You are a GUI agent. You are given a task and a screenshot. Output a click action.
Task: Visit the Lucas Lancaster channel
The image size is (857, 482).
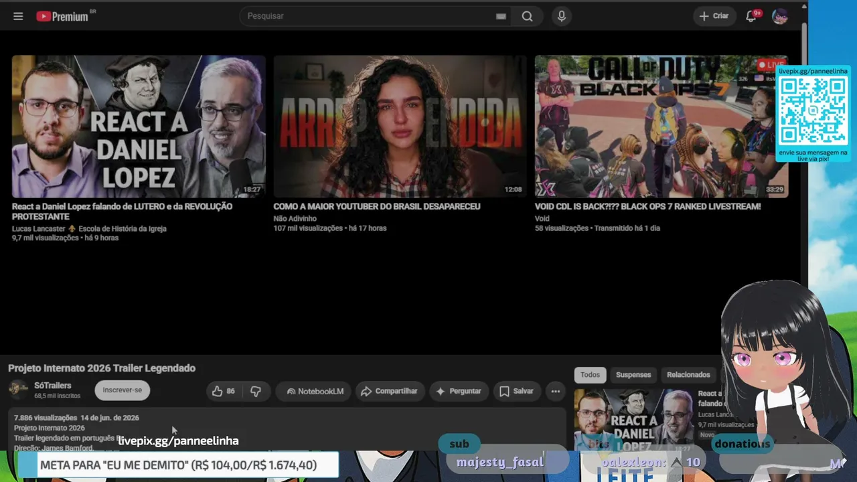pos(40,229)
